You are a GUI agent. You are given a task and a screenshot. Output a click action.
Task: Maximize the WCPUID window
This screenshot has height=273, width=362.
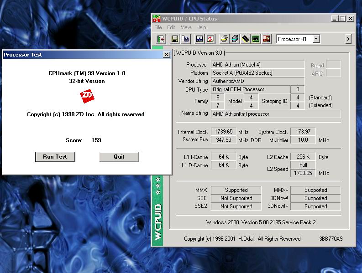(342, 19)
